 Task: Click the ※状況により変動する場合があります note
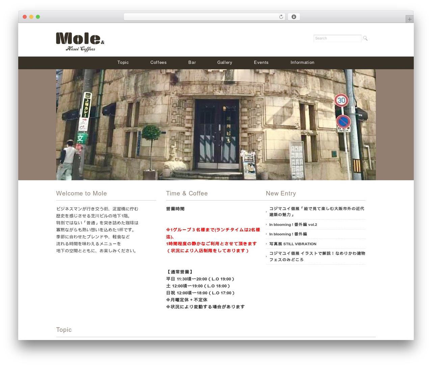(x=205, y=307)
